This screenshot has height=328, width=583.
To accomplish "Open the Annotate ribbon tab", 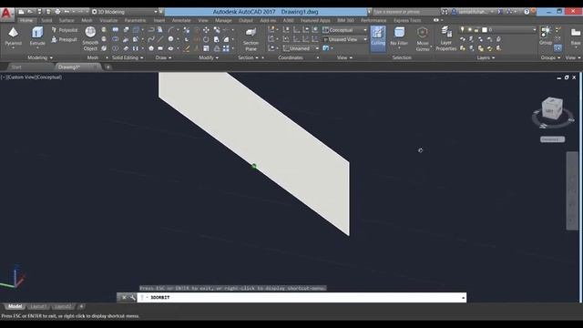I will coord(181,20).
